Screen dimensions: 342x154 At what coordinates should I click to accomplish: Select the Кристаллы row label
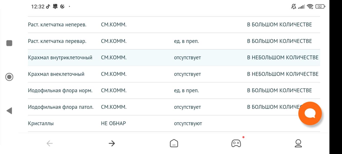pyautogui.click(x=41, y=123)
